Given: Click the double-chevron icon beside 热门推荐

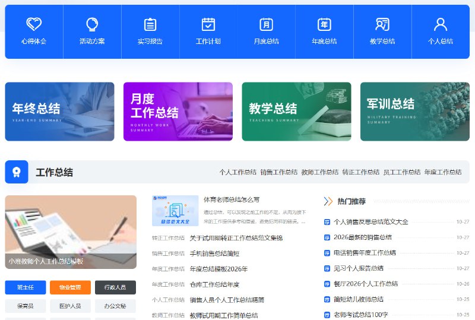Looking at the screenshot, I should tap(328, 201).
